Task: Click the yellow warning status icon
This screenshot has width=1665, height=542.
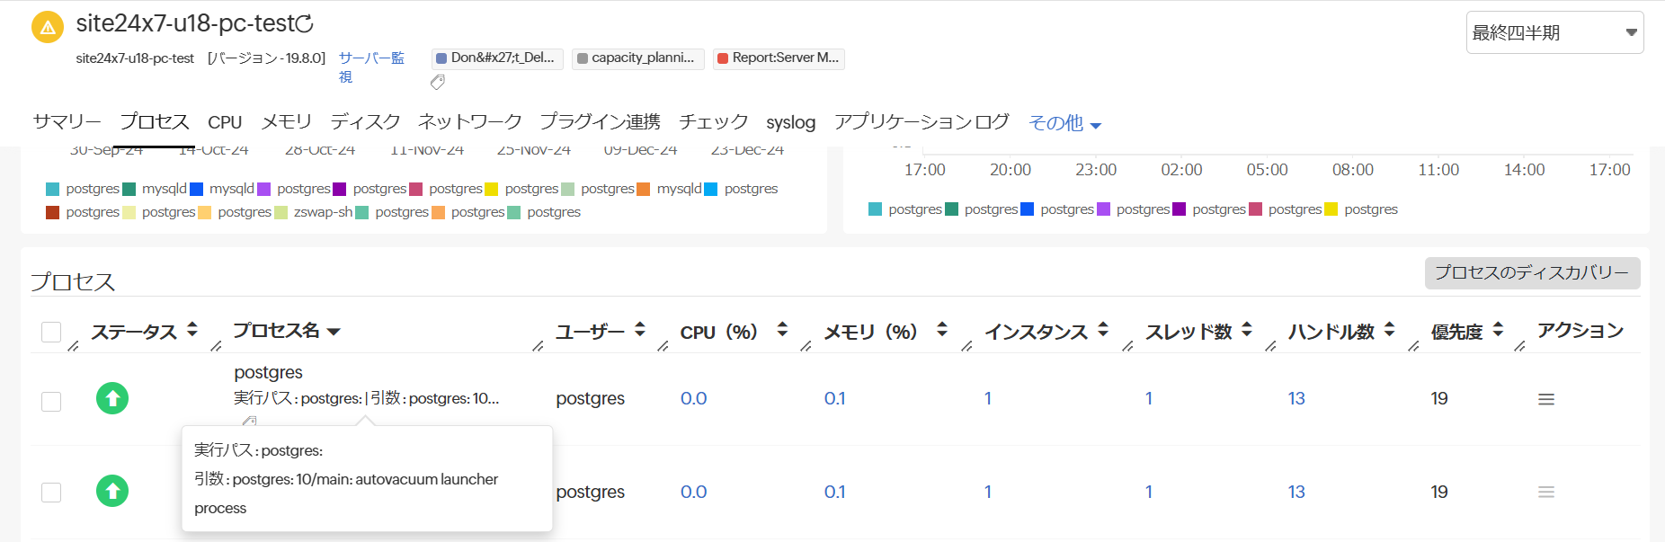Action: click(x=48, y=27)
